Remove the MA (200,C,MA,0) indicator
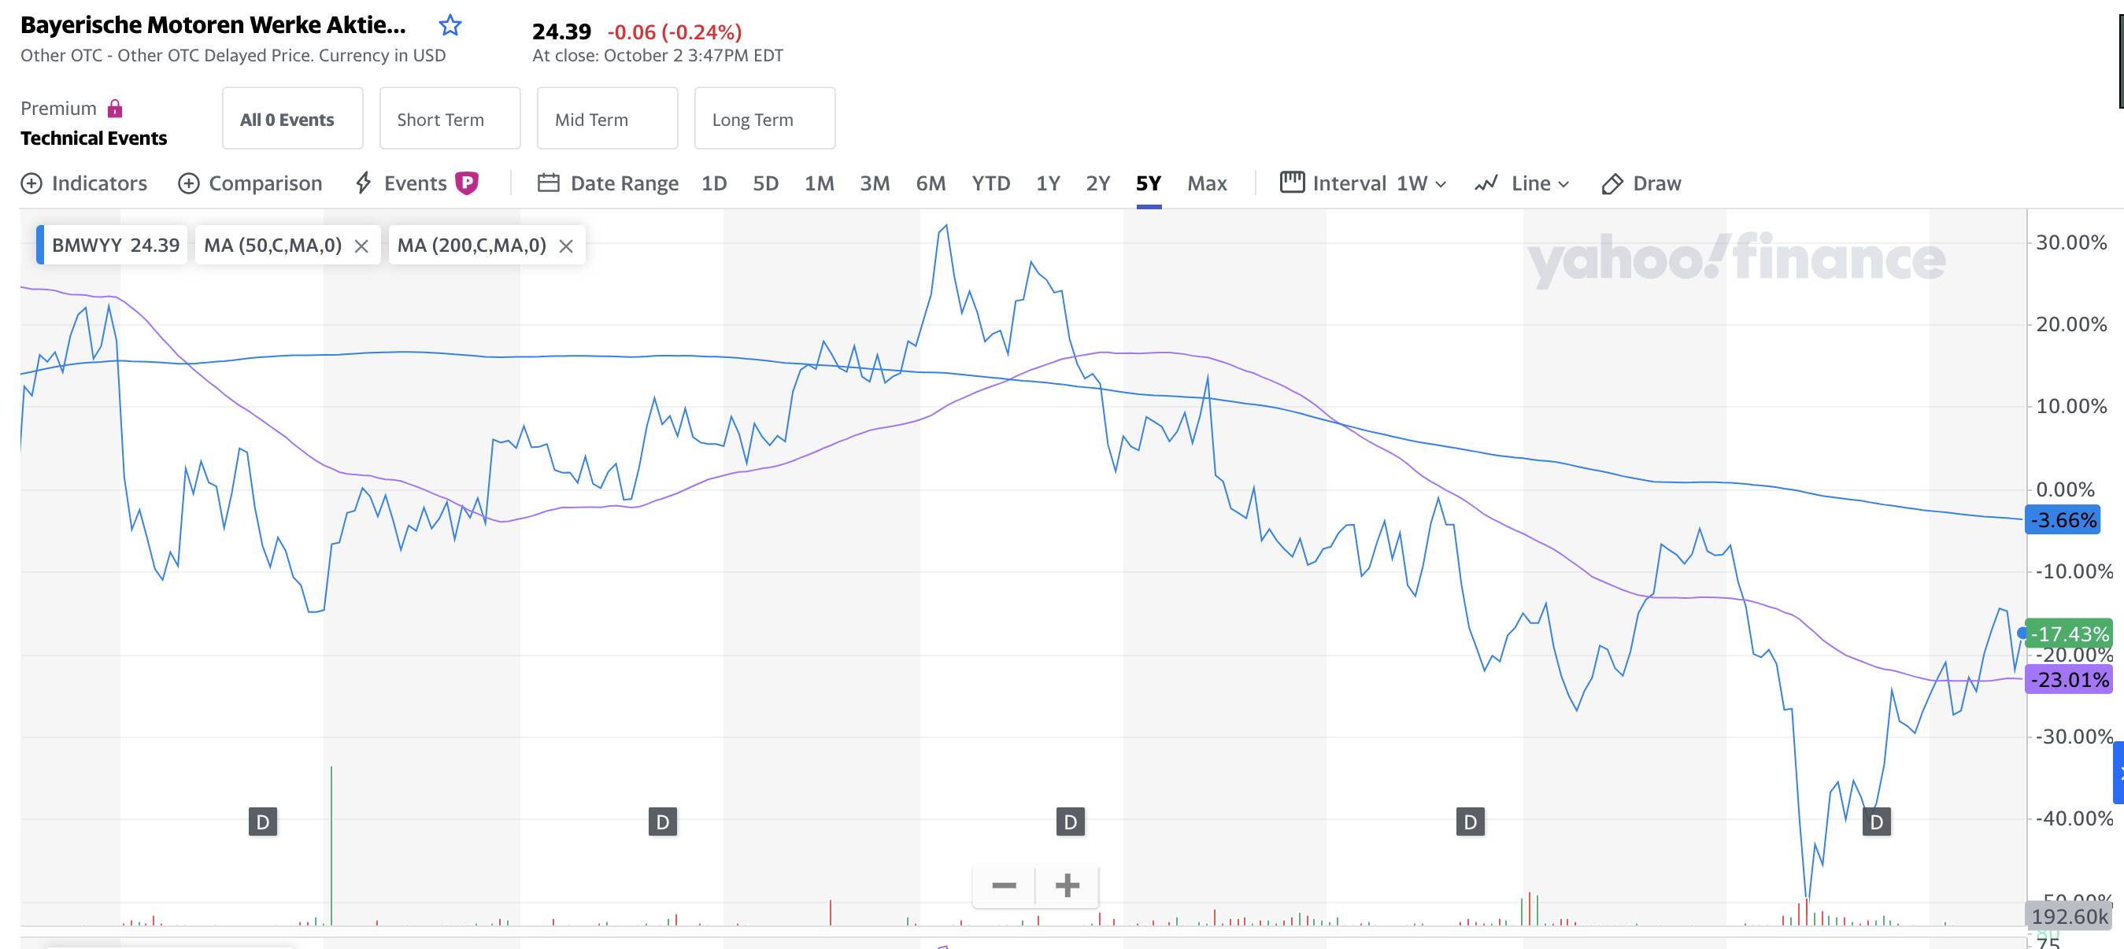The image size is (2124, 949). 565,246
